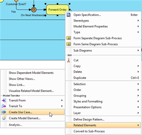
Task: Expand the Transit From submenu
Action: (x=33, y=100)
